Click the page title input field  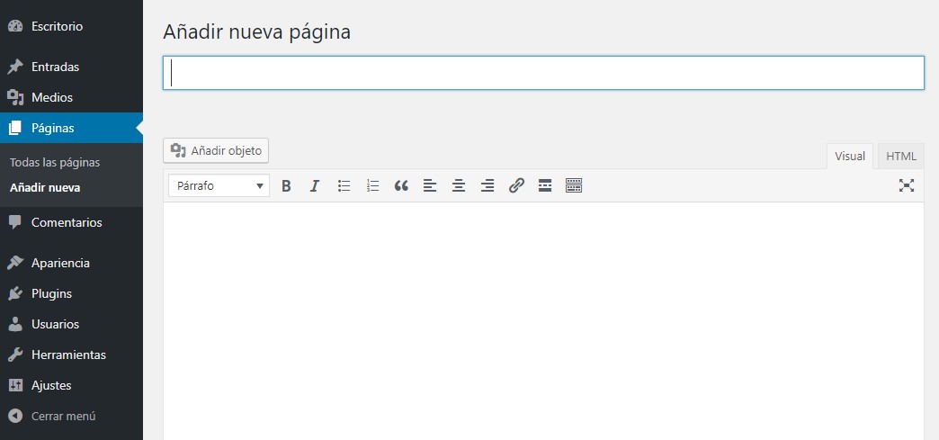[x=543, y=73]
